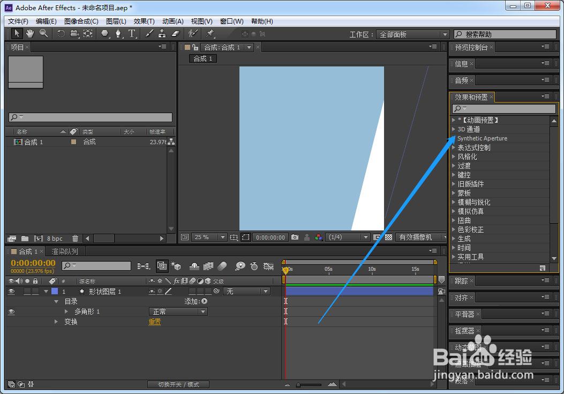Click the 8 bpc color depth button
The height and width of the screenshot is (394, 564).
(55, 239)
